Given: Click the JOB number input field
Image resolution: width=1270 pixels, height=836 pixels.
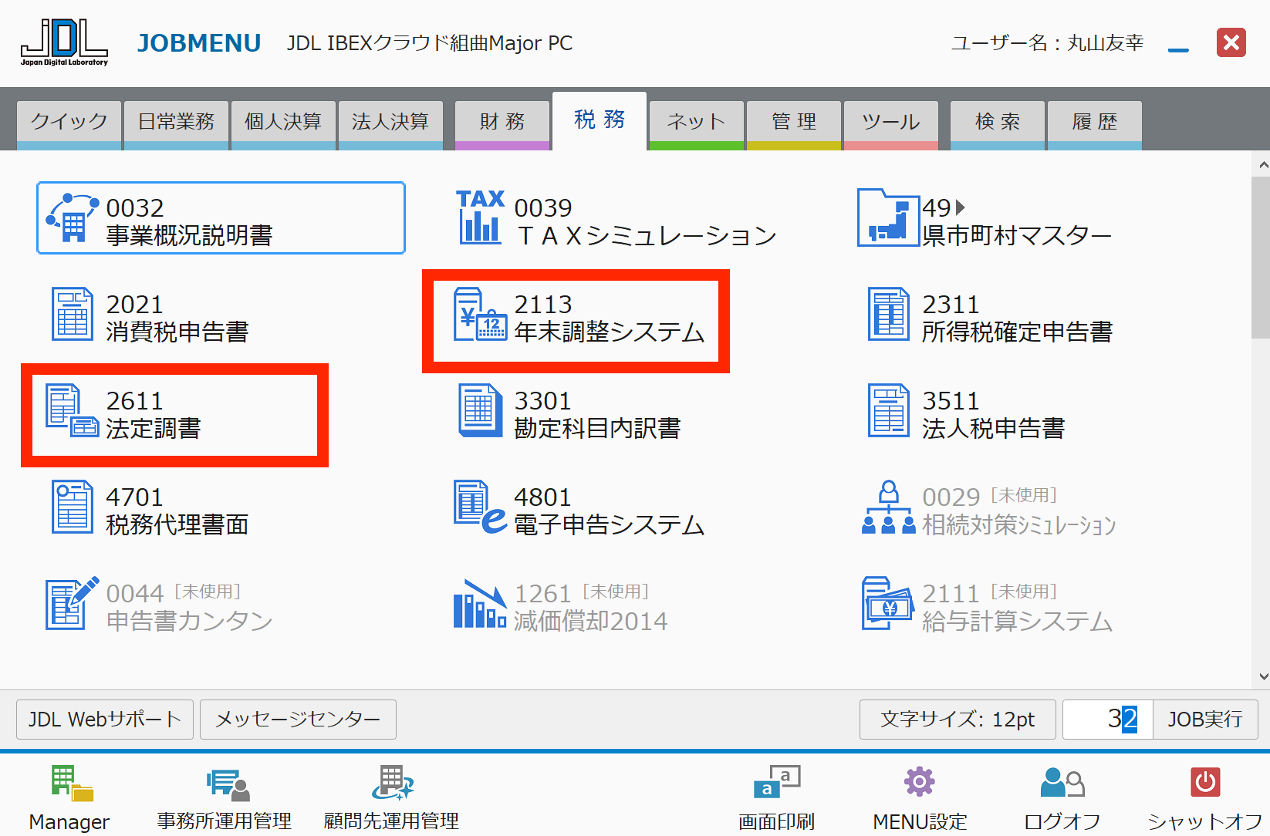Looking at the screenshot, I should pos(1108,720).
